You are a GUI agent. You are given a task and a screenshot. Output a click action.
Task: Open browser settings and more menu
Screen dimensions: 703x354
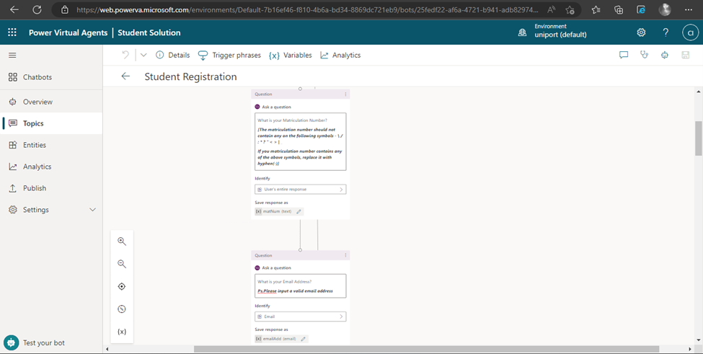(689, 9)
